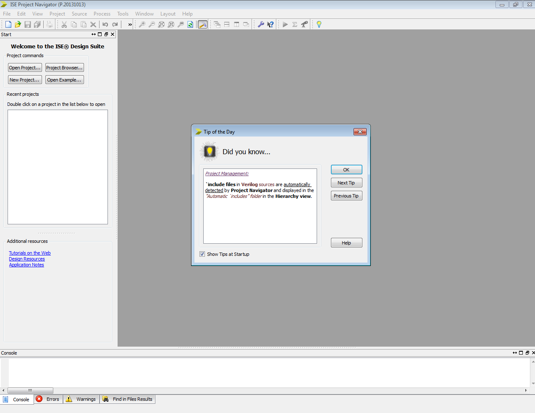Open the Design Resources link
This screenshot has height=413, width=535.
point(27,259)
